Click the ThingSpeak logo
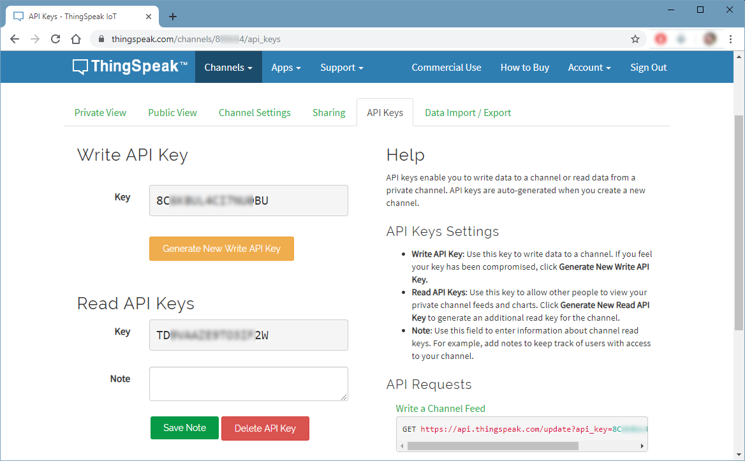Viewport: 745px width, 461px height. tap(129, 67)
